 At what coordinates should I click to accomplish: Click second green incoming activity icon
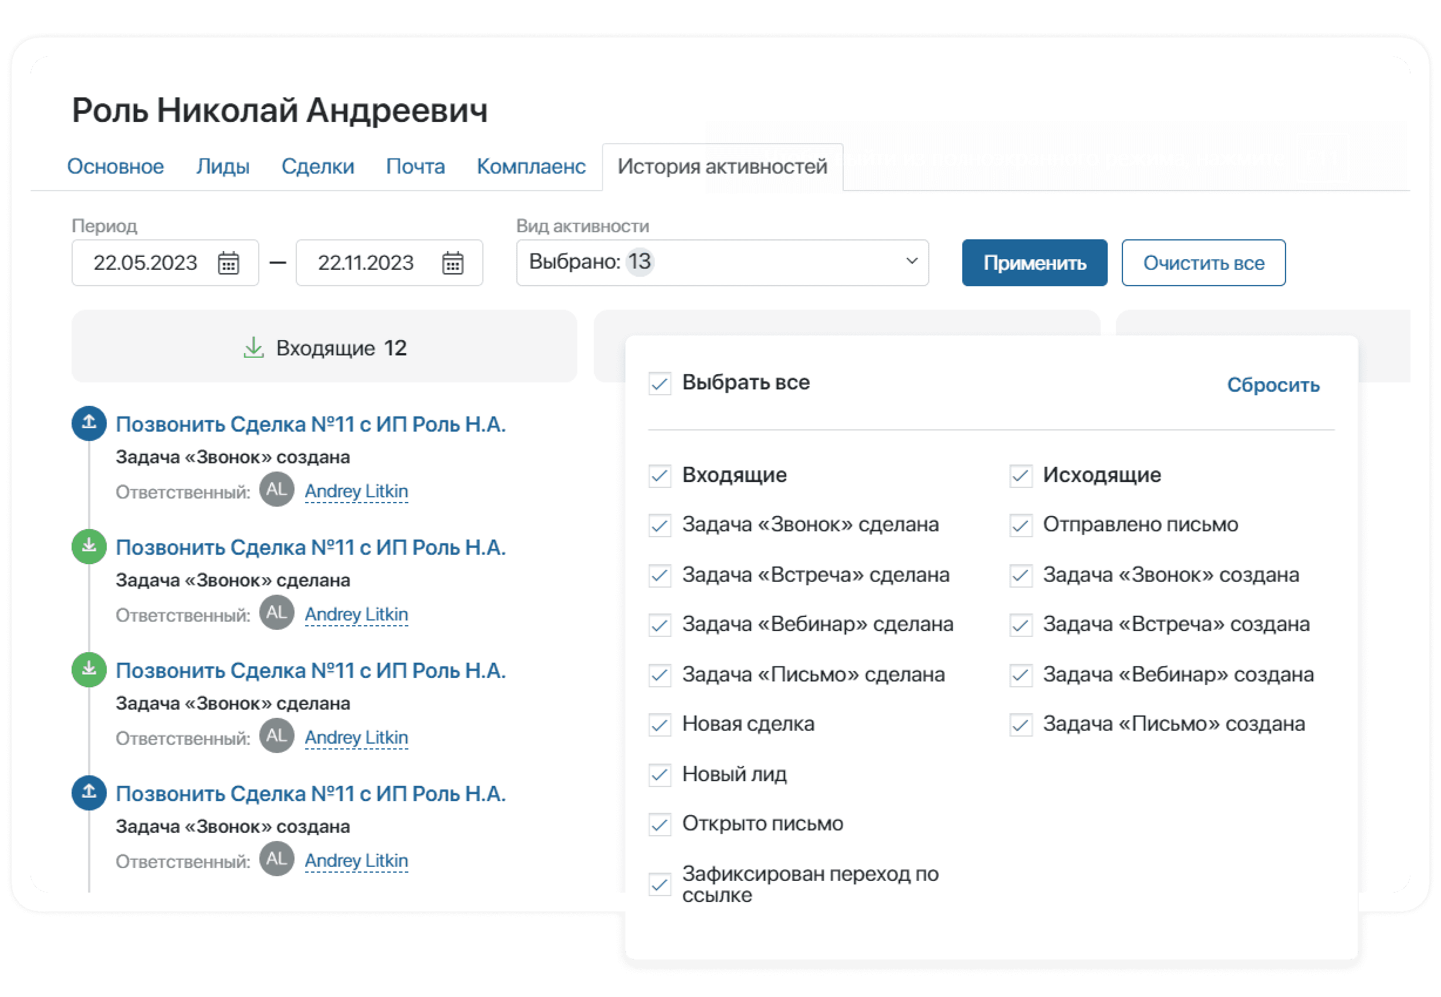tap(89, 670)
